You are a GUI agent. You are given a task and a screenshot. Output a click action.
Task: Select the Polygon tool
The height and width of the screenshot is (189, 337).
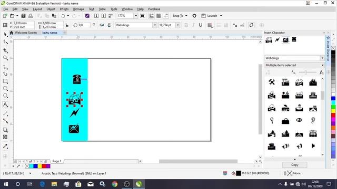point(5,96)
